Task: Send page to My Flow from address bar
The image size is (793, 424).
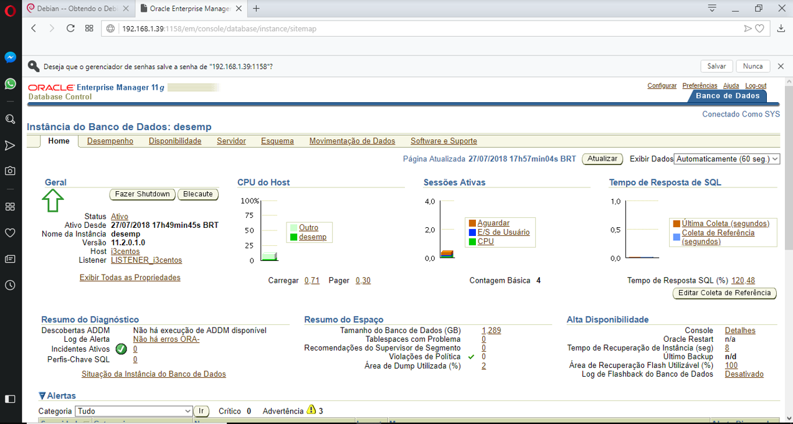Action: point(748,29)
